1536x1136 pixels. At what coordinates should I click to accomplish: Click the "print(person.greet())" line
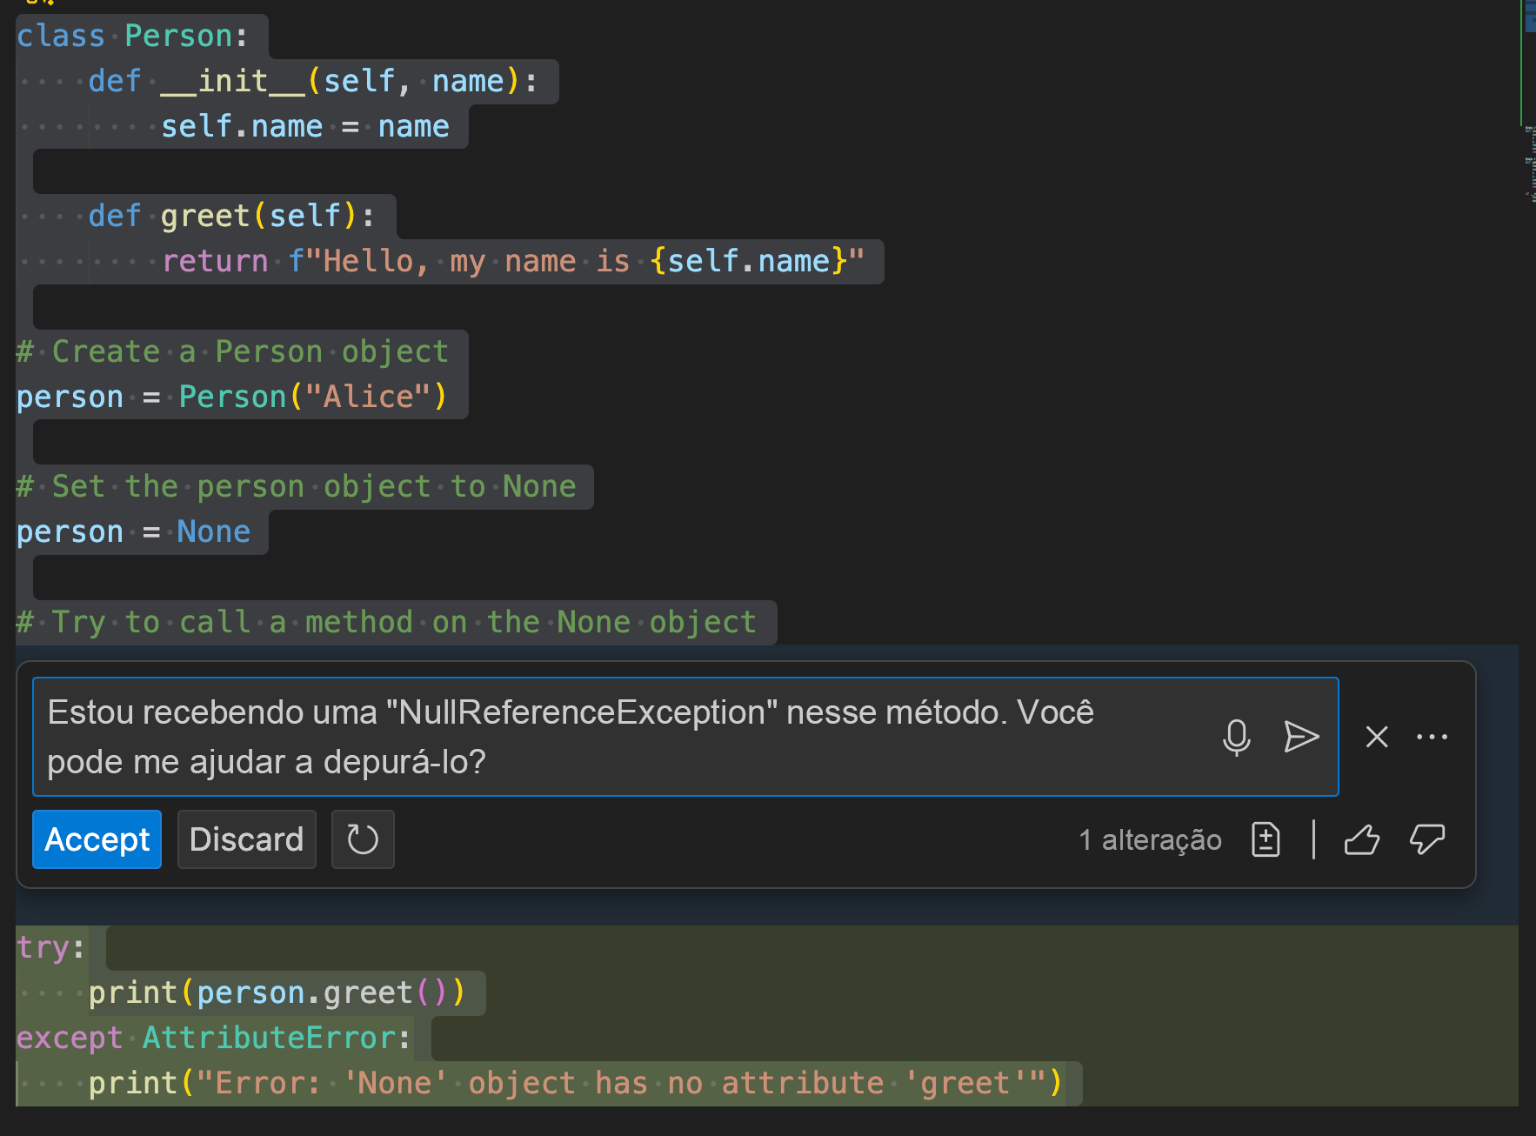tap(277, 992)
